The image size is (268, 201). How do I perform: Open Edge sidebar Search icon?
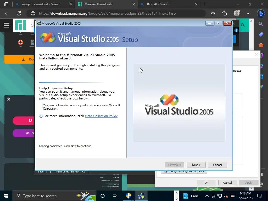(x=261, y=24)
